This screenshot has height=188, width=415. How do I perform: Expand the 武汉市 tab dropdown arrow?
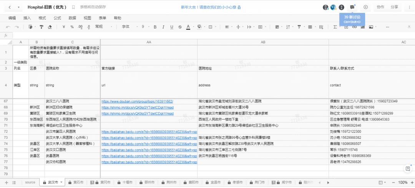click(x=61, y=183)
